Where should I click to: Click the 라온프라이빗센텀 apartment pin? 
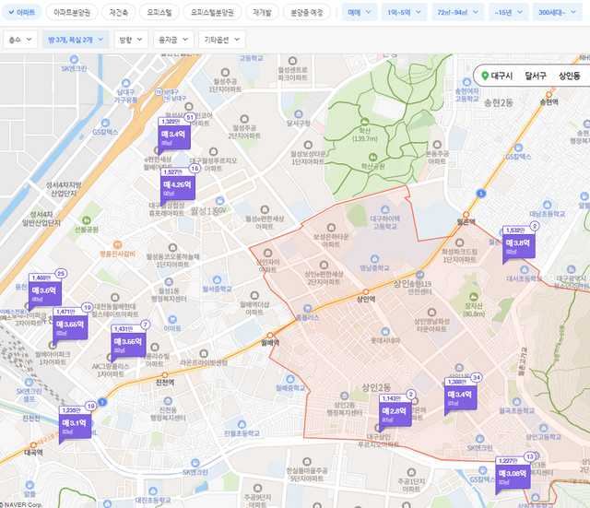click(204, 354)
